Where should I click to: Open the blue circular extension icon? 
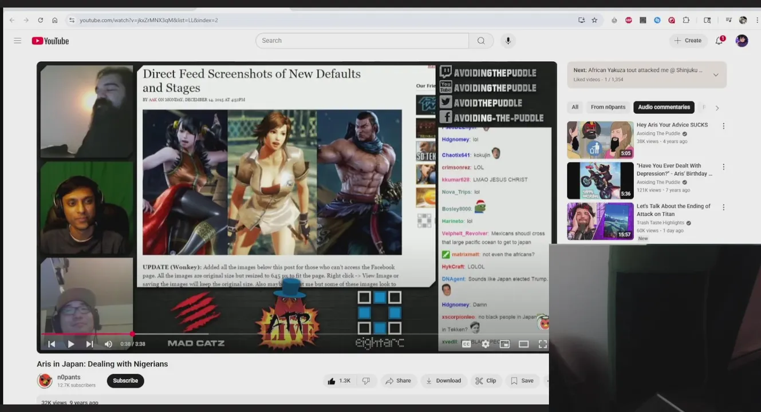657,20
